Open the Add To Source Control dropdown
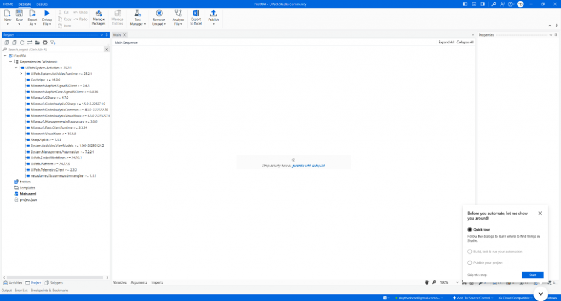This screenshot has width=561, height=301. 474,298
